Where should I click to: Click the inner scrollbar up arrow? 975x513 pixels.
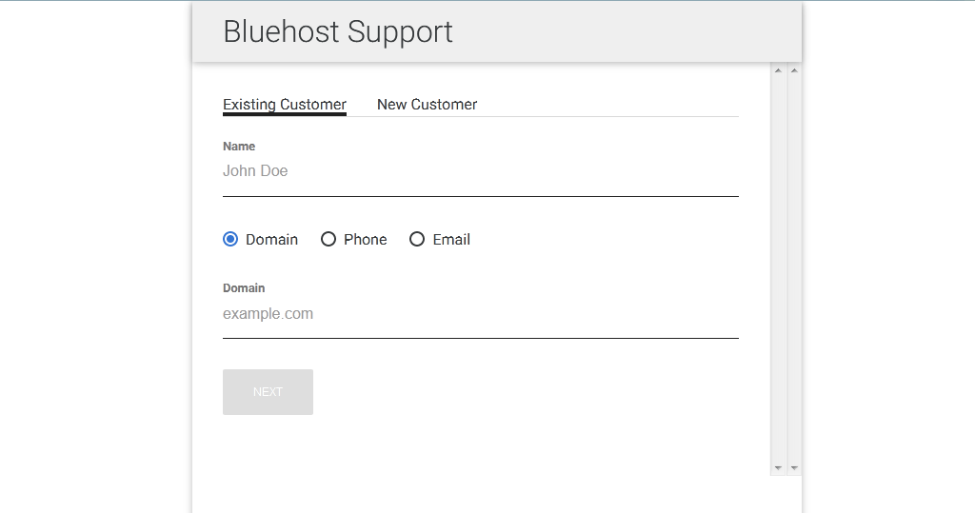pos(778,70)
